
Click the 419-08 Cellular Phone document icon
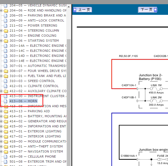(6, 156)
